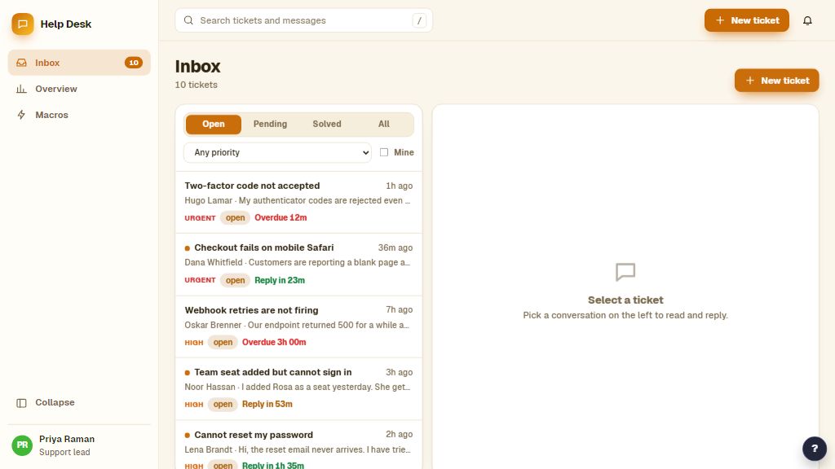Click the Noor Hassan message preview
This screenshot has width=835, height=469.
tap(298, 387)
